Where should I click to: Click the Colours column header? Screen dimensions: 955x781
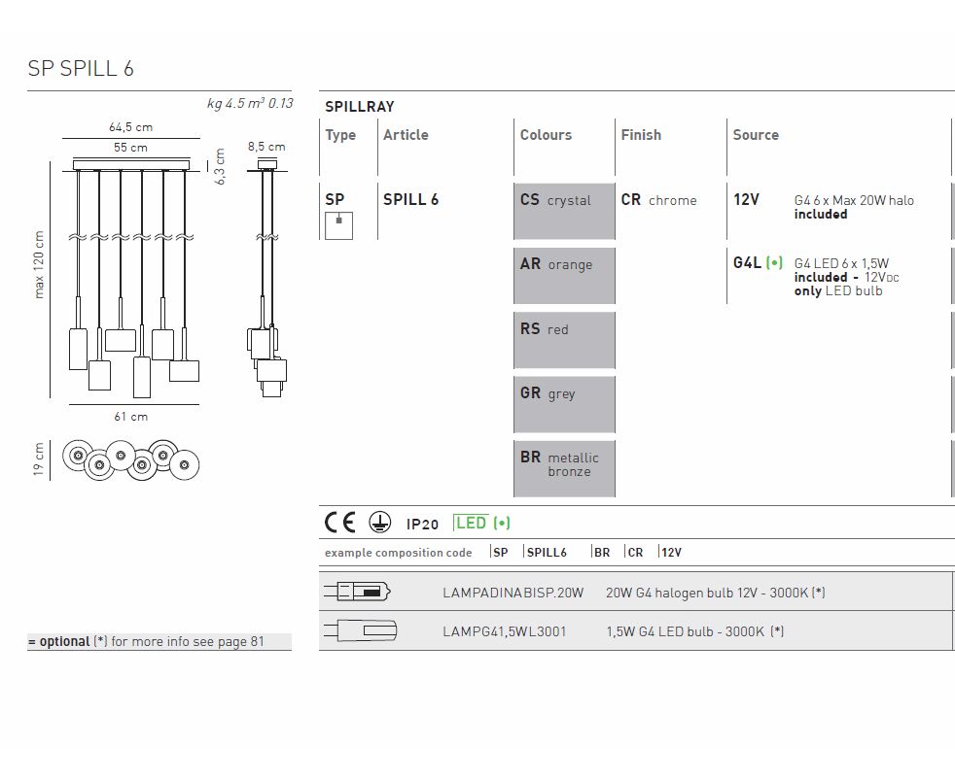coord(546,135)
